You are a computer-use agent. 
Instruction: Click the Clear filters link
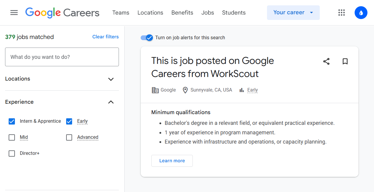click(105, 37)
